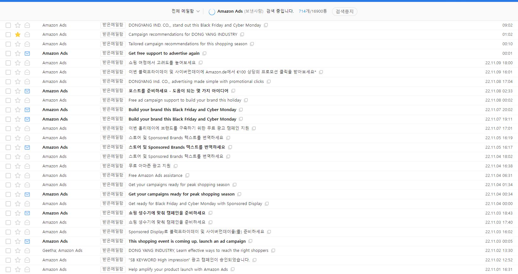Viewport: 518px width, 274px height.
Task: Click 받은메일함 tag on Geetha; Amazon Ads row
Action: coord(113,251)
